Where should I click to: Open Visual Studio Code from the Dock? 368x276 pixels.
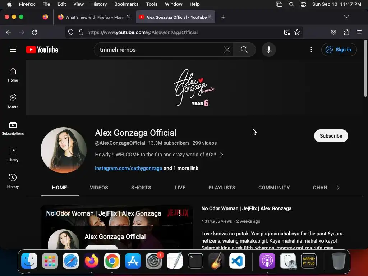[237, 261]
